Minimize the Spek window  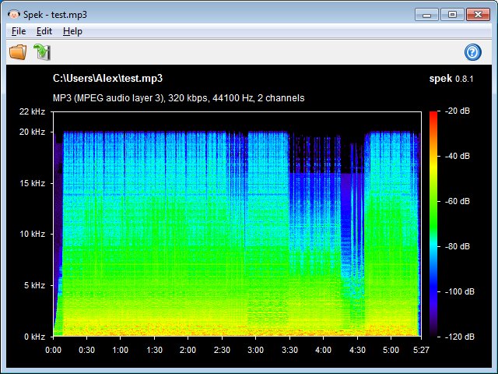tap(426, 13)
